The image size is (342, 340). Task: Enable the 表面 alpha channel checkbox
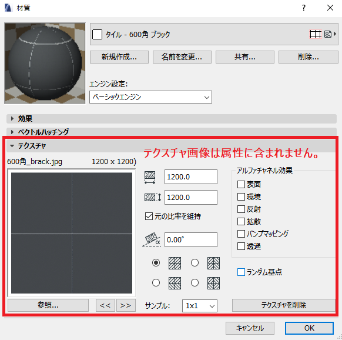[241, 184]
